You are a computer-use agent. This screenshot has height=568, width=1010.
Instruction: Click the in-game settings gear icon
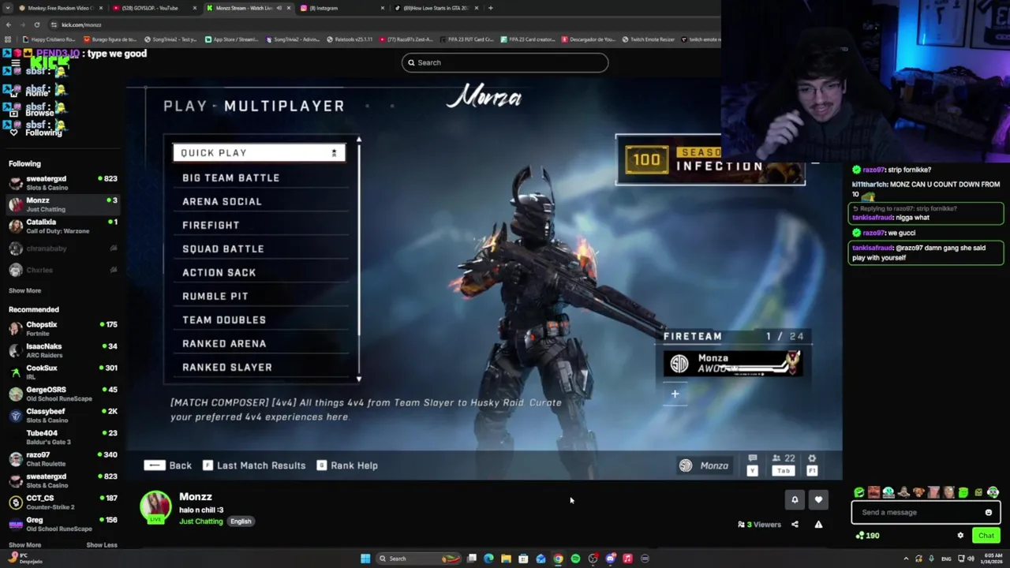click(812, 458)
